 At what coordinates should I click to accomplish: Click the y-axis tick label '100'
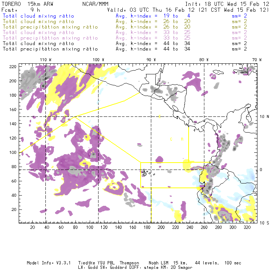pos(13,152)
